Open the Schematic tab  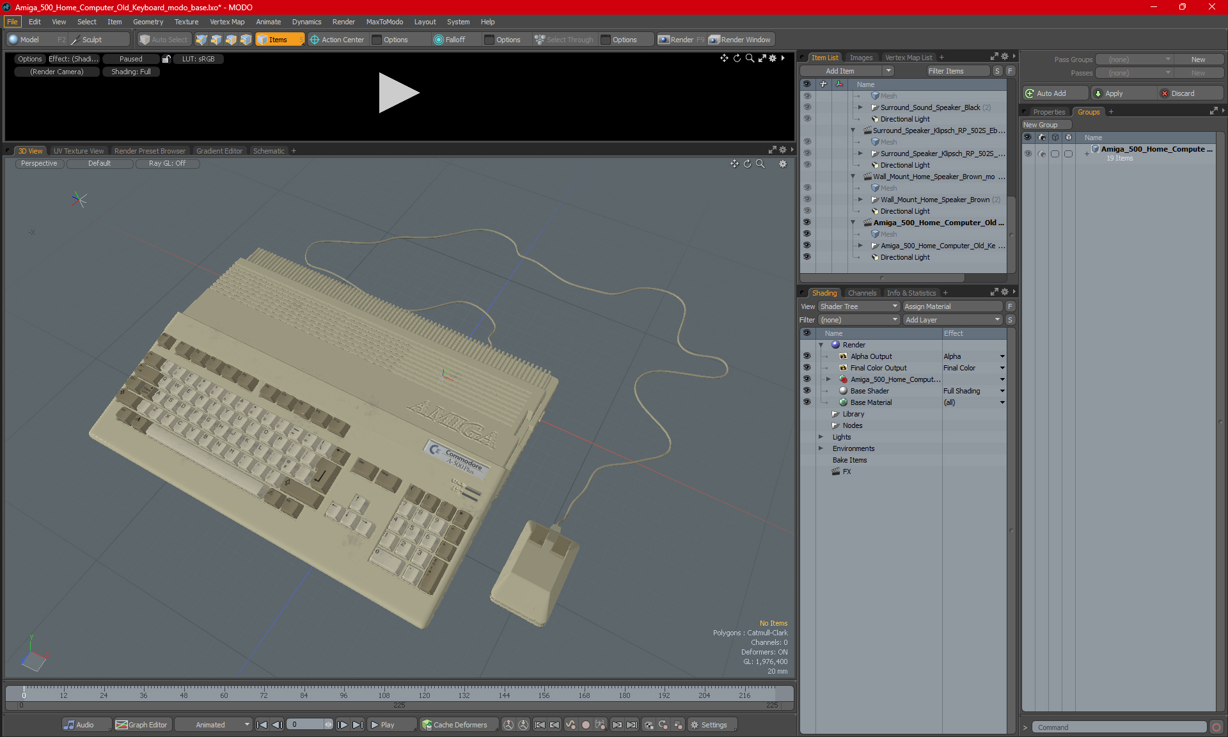(x=269, y=151)
